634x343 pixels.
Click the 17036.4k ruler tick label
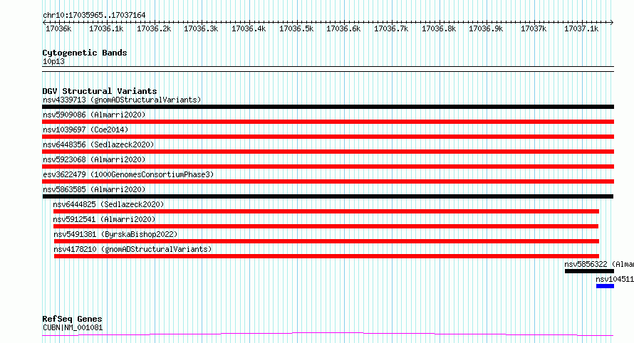(249, 28)
